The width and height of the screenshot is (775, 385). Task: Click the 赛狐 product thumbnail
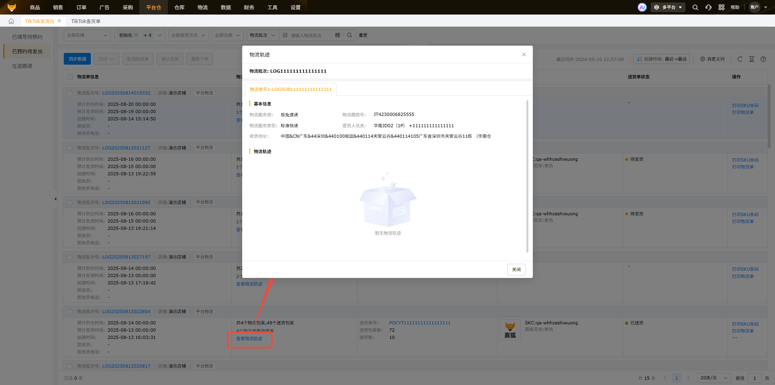click(510, 330)
